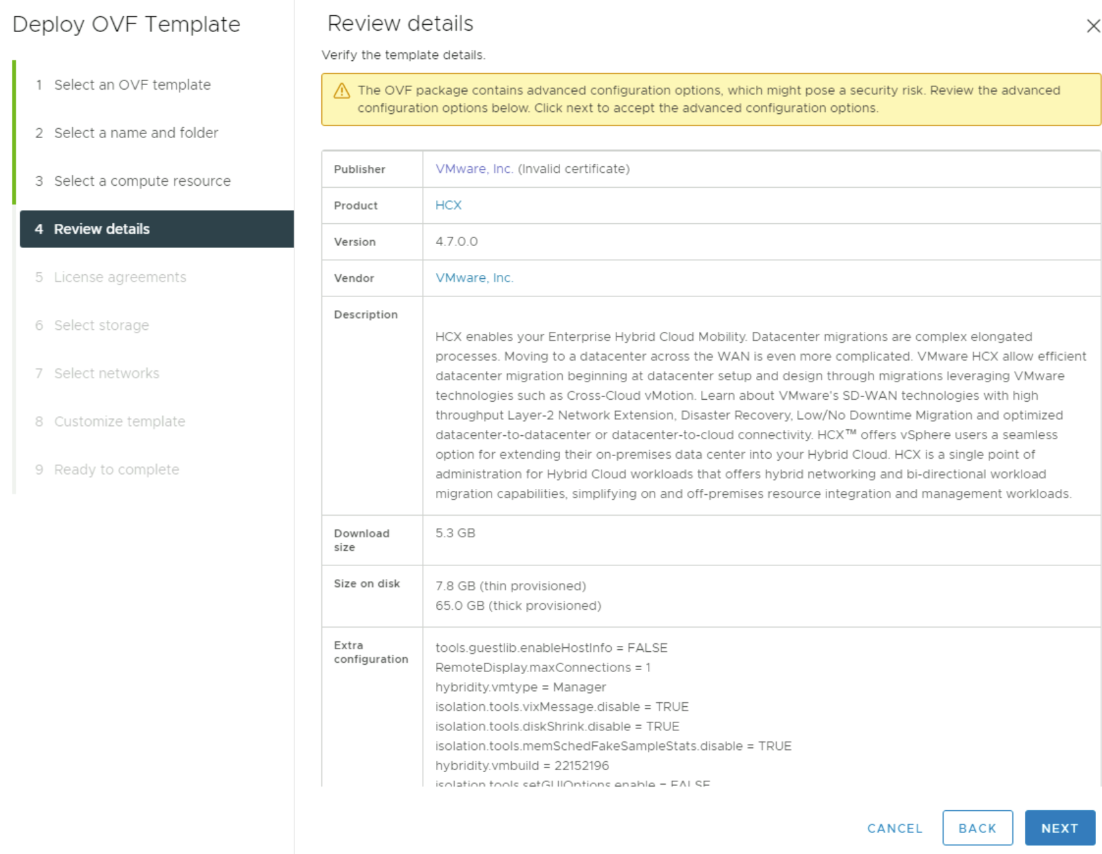This screenshot has width=1102, height=854.
Task: Open the VMware, Inc. publisher link
Action: pyautogui.click(x=473, y=169)
